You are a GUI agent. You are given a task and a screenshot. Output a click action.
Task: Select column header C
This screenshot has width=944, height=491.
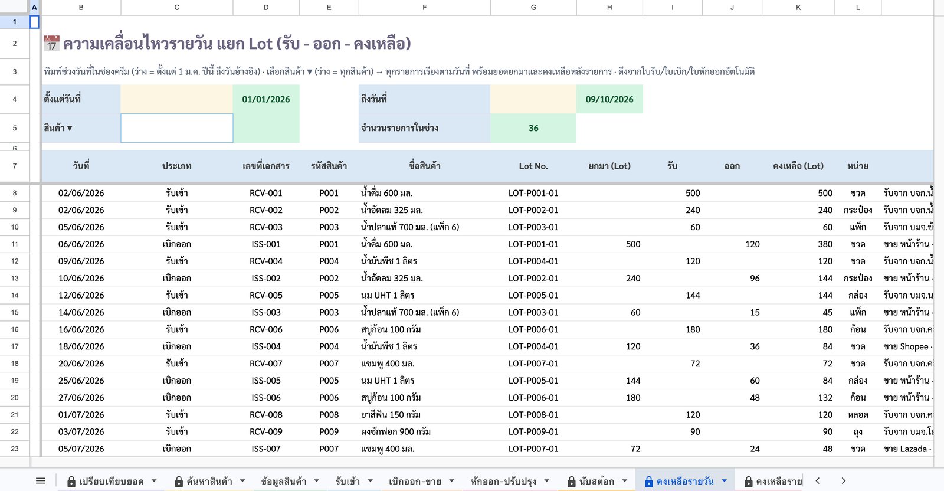(x=177, y=7)
